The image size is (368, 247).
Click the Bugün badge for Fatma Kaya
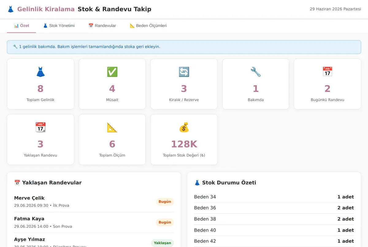(x=165, y=222)
